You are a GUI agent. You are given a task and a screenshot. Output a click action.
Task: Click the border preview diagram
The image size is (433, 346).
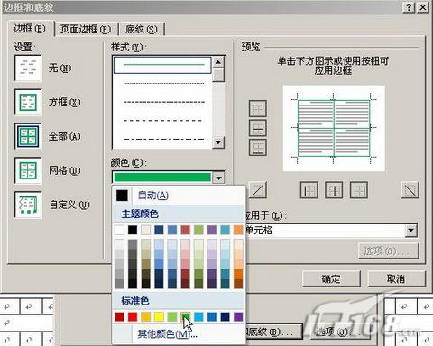click(x=334, y=129)
